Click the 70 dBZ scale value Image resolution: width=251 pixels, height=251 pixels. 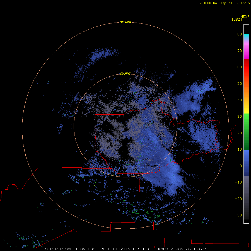(240, 50)
